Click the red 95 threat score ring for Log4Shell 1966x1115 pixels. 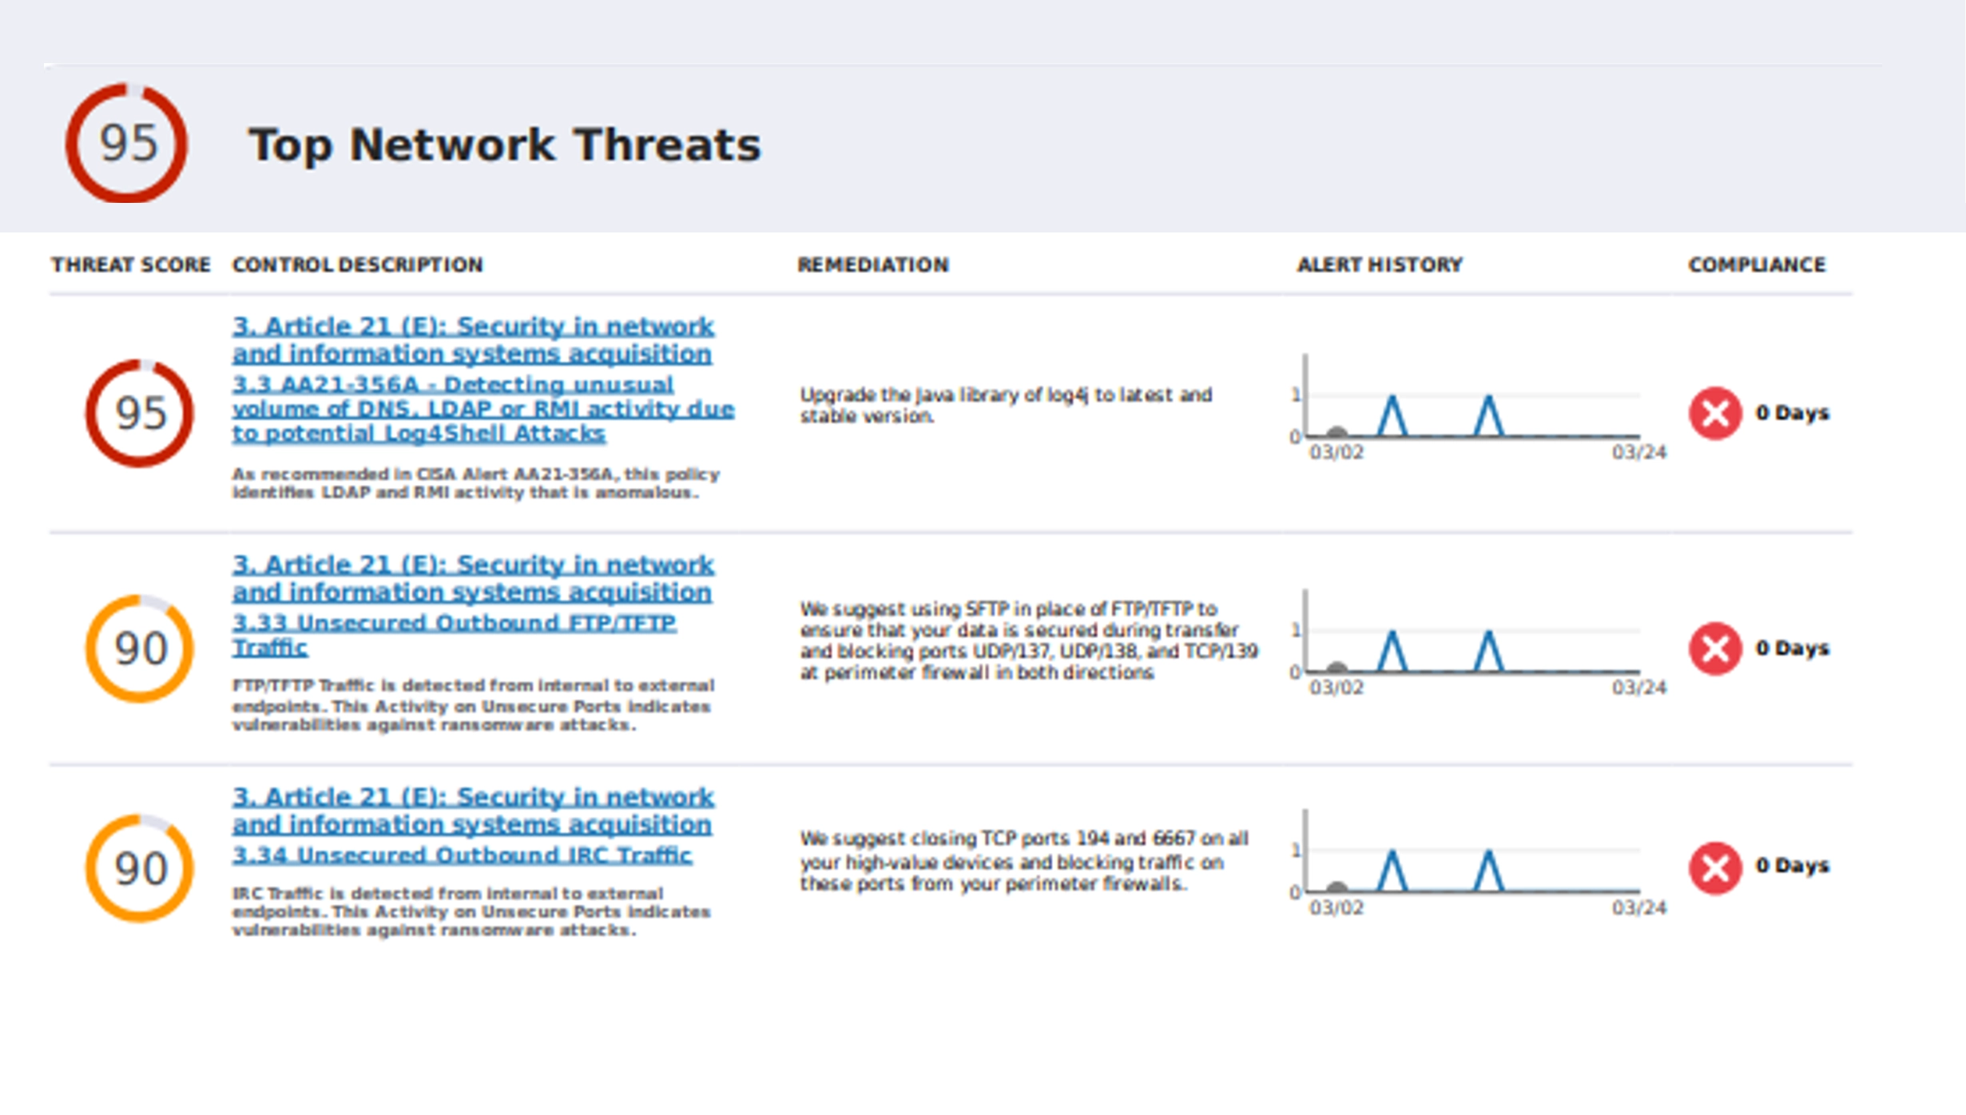coord(140,413)
